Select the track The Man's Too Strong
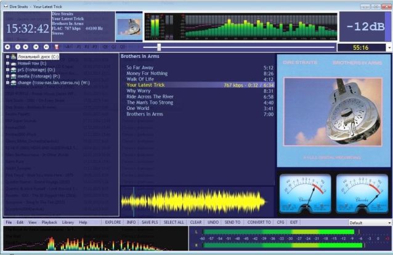Viewport: 393px width, 255px height. (200, 103)
